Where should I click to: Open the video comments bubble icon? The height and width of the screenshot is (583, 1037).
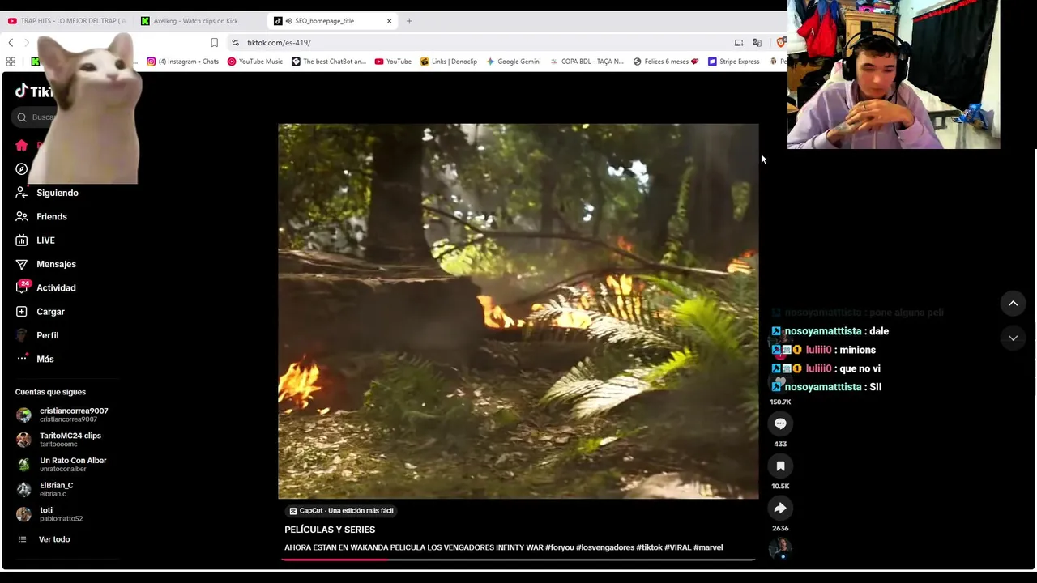[x=780, y=423]
